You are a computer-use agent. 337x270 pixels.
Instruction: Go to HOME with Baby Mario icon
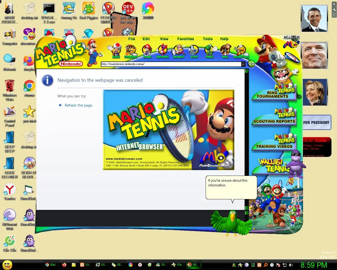tap(147, 51)
